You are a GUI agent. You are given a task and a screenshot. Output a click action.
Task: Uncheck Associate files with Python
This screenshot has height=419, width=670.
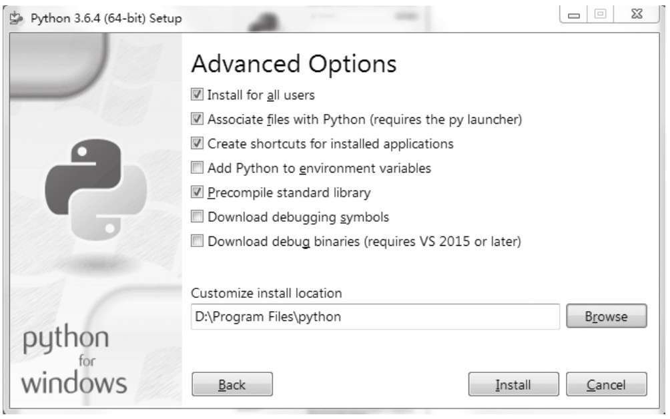pos(197,120)
